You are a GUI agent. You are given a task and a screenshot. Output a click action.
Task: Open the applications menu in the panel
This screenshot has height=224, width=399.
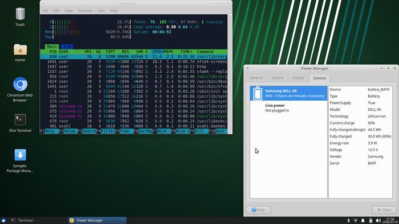click(x=3, y=221)
